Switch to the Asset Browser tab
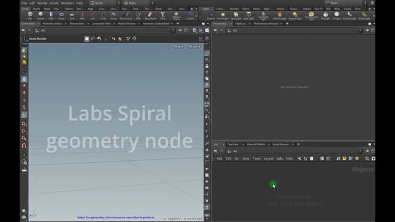The image size is (395, 222). tap(281, 144)
